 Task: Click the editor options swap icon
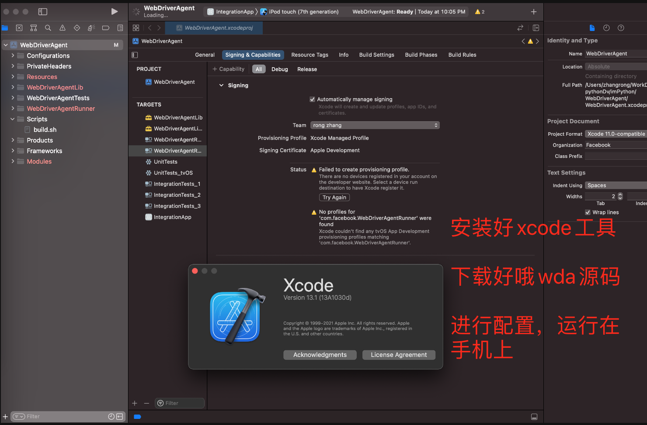click(520, 28)
